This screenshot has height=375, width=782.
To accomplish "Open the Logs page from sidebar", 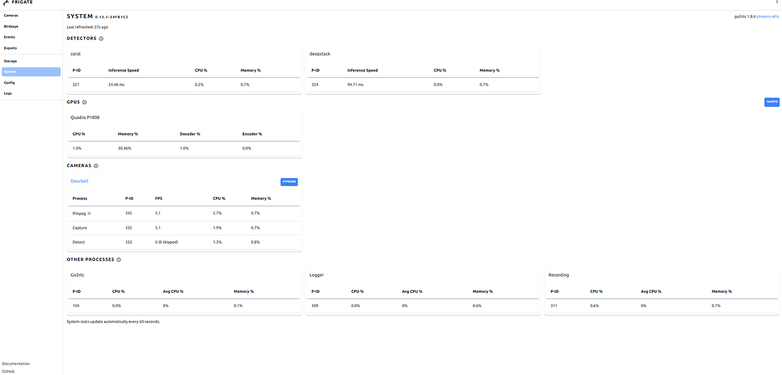I will point(7,93).
